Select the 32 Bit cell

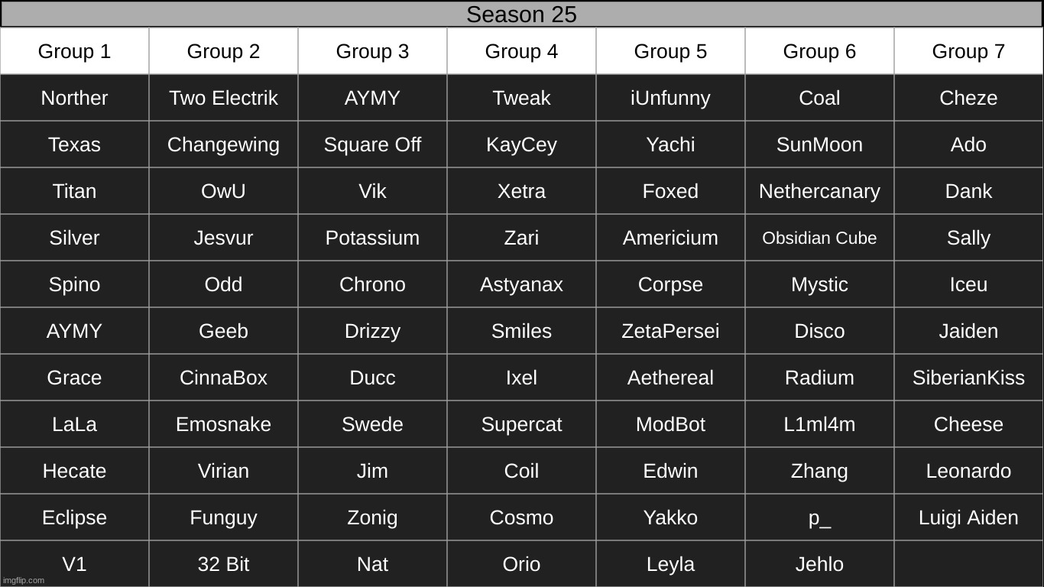[223, 564]
